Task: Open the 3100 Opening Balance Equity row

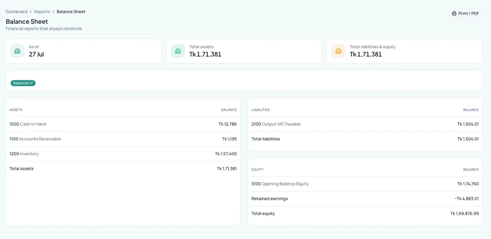Action: coord(365,184)
